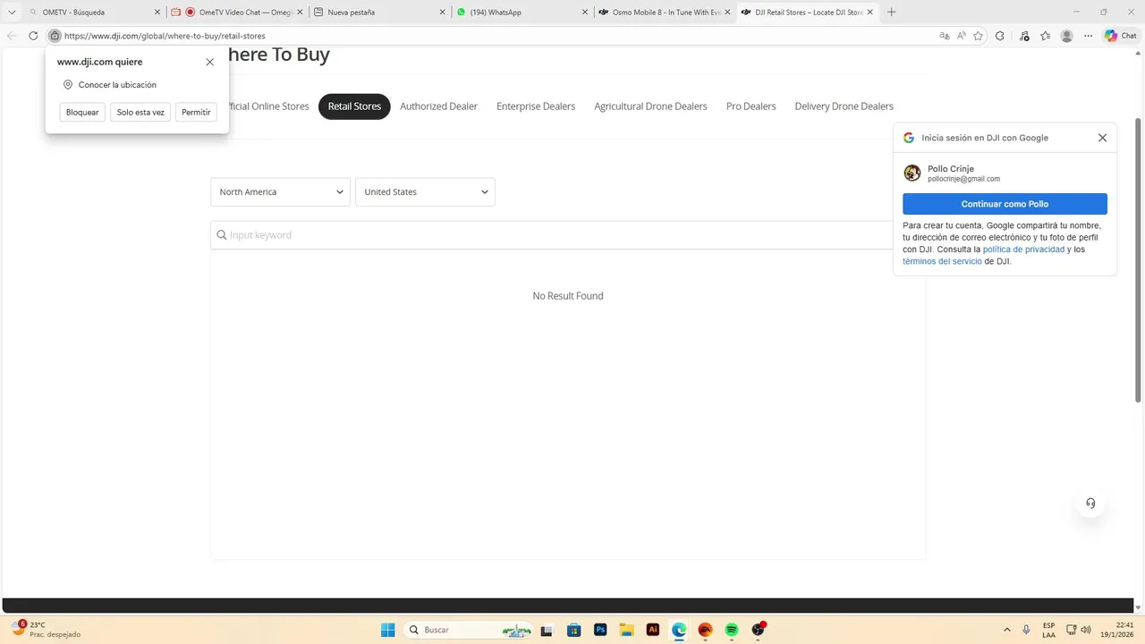The width and height of the screenshot is (1145, 644).
Task: Open the Favorites list icon
Action: click(x=1046, y=36)
